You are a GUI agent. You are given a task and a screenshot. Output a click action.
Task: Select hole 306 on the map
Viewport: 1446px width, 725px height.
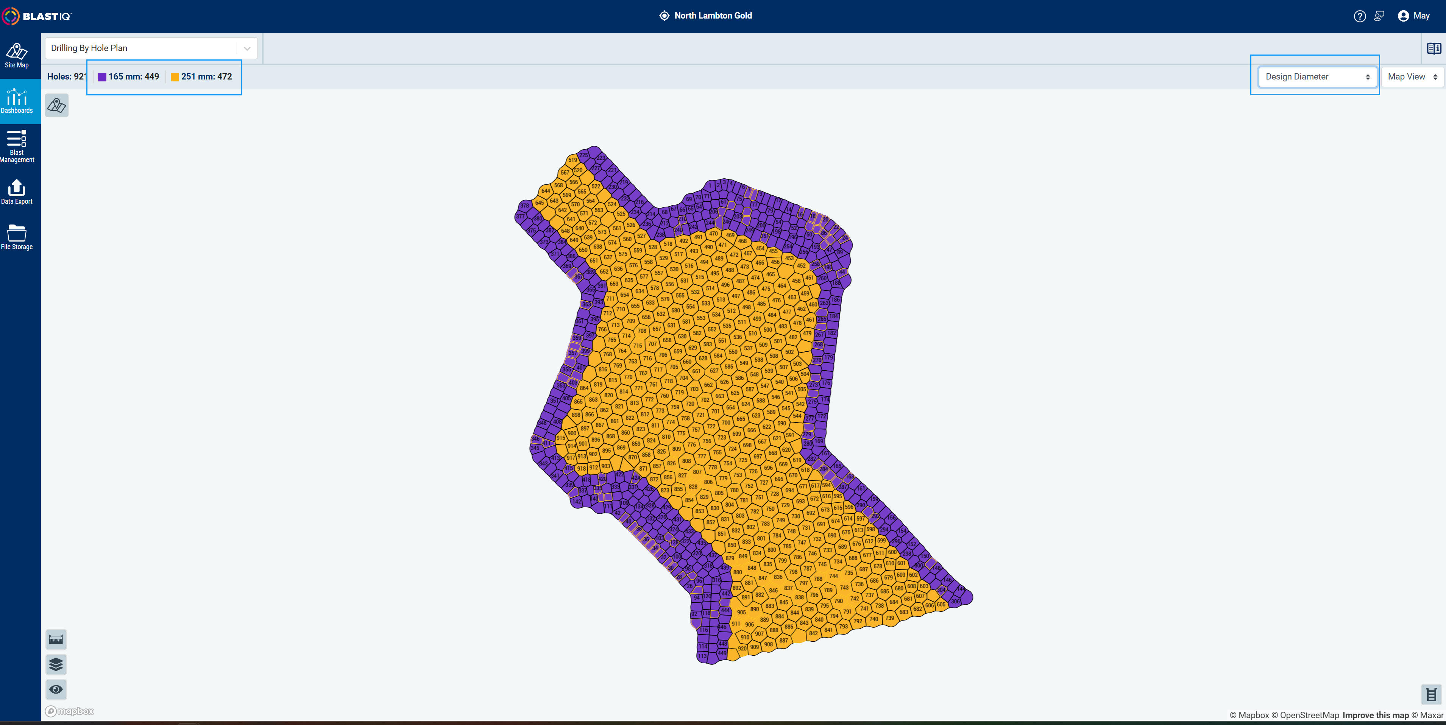[x=955, y=601]
